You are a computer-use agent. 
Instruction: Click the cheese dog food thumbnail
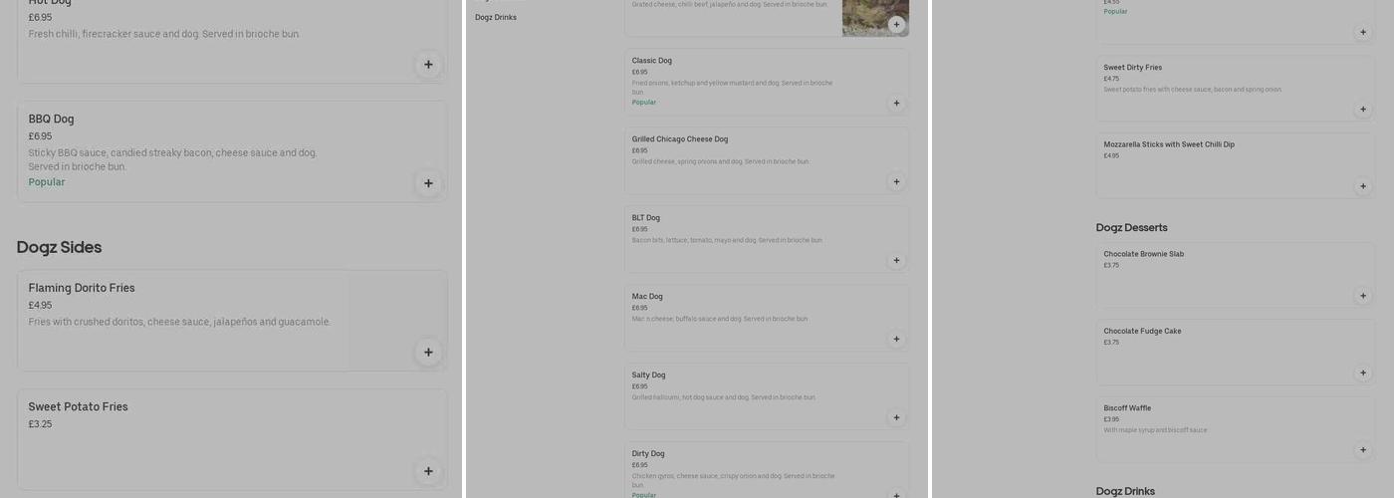[875, 18]
